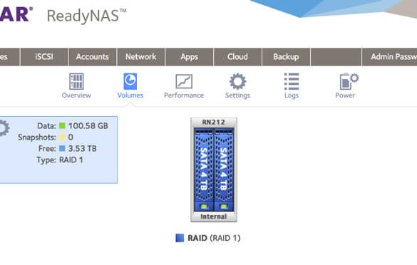Switch to the Backup tab
The height and width of the screenshot is (265, 417).
[286, 56]
